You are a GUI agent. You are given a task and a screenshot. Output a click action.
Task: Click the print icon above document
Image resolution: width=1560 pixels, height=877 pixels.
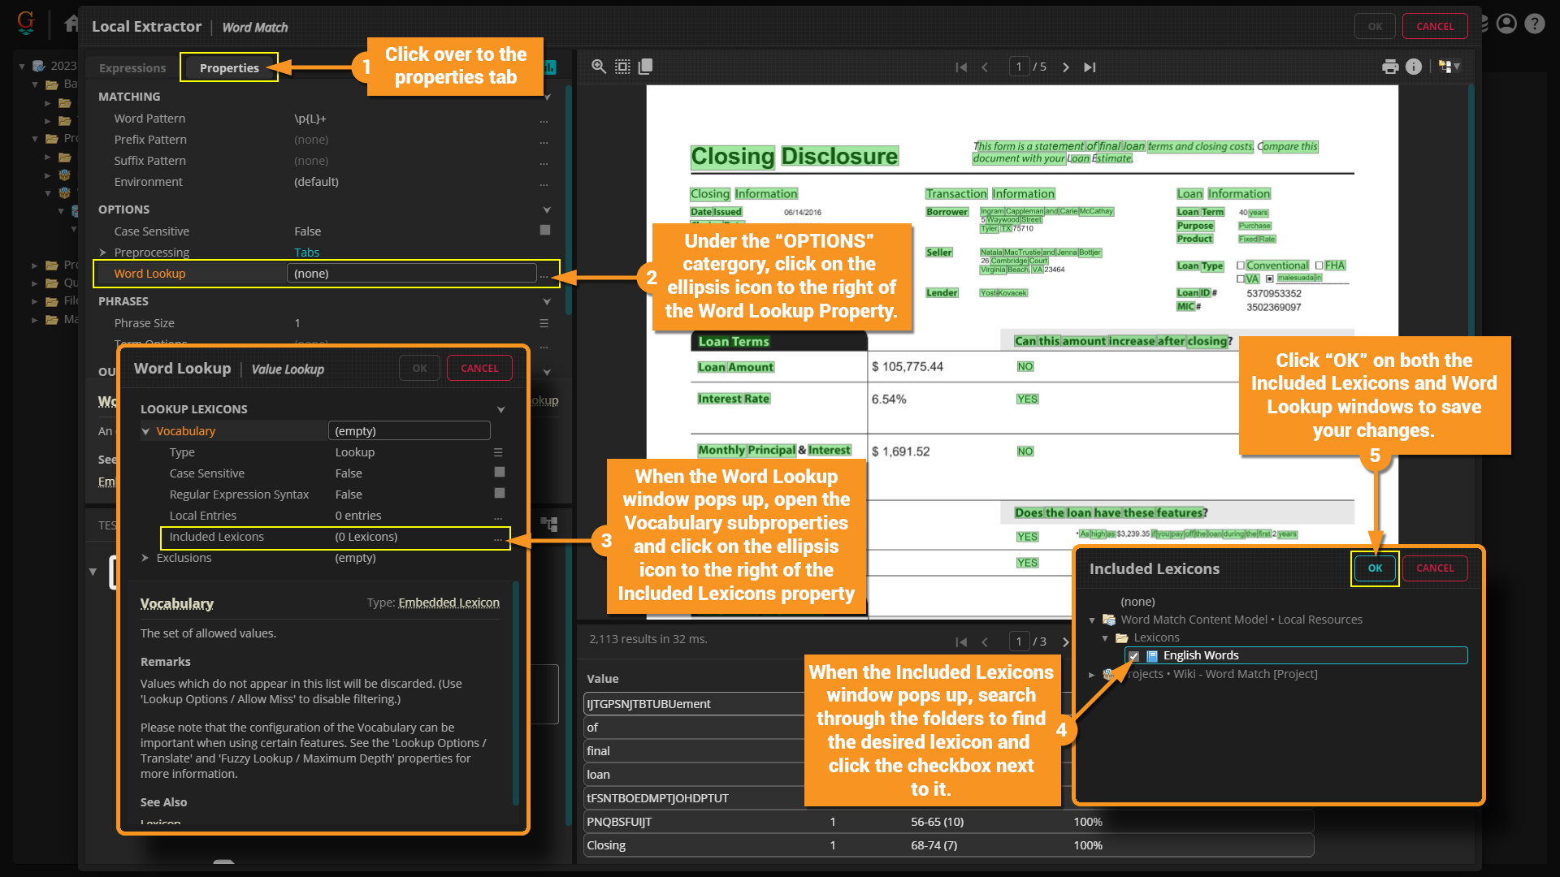pos(1390,67)
